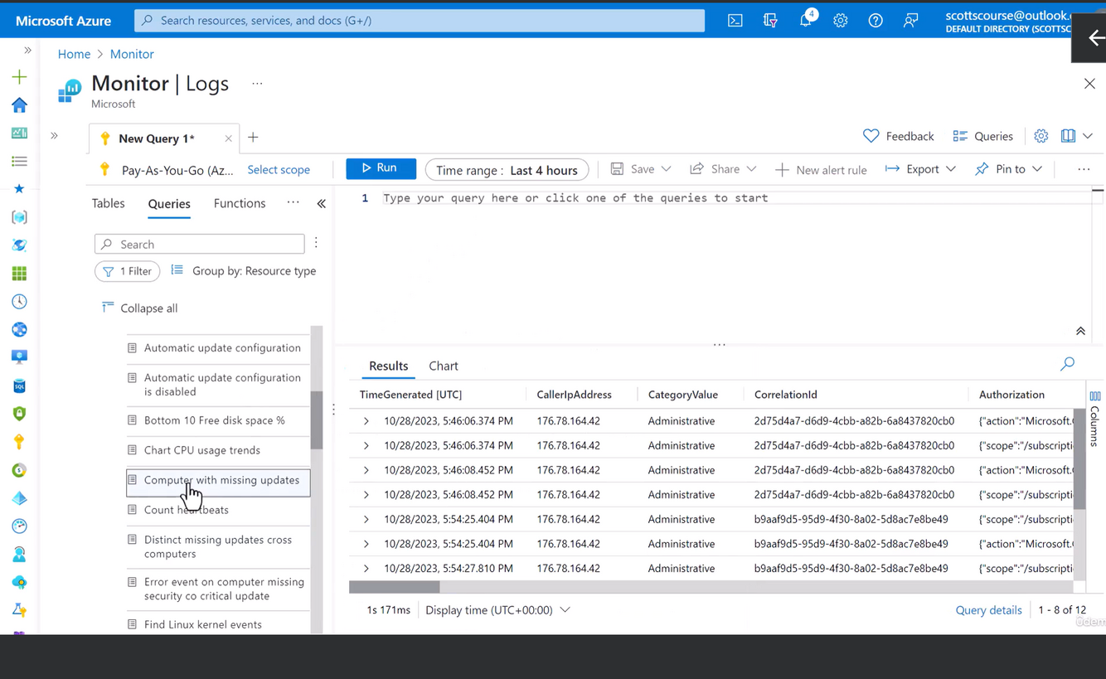This screenshot has width=1106, height=679.
Task: Select Chart CPU usage trends query
Action: [202, 450]
